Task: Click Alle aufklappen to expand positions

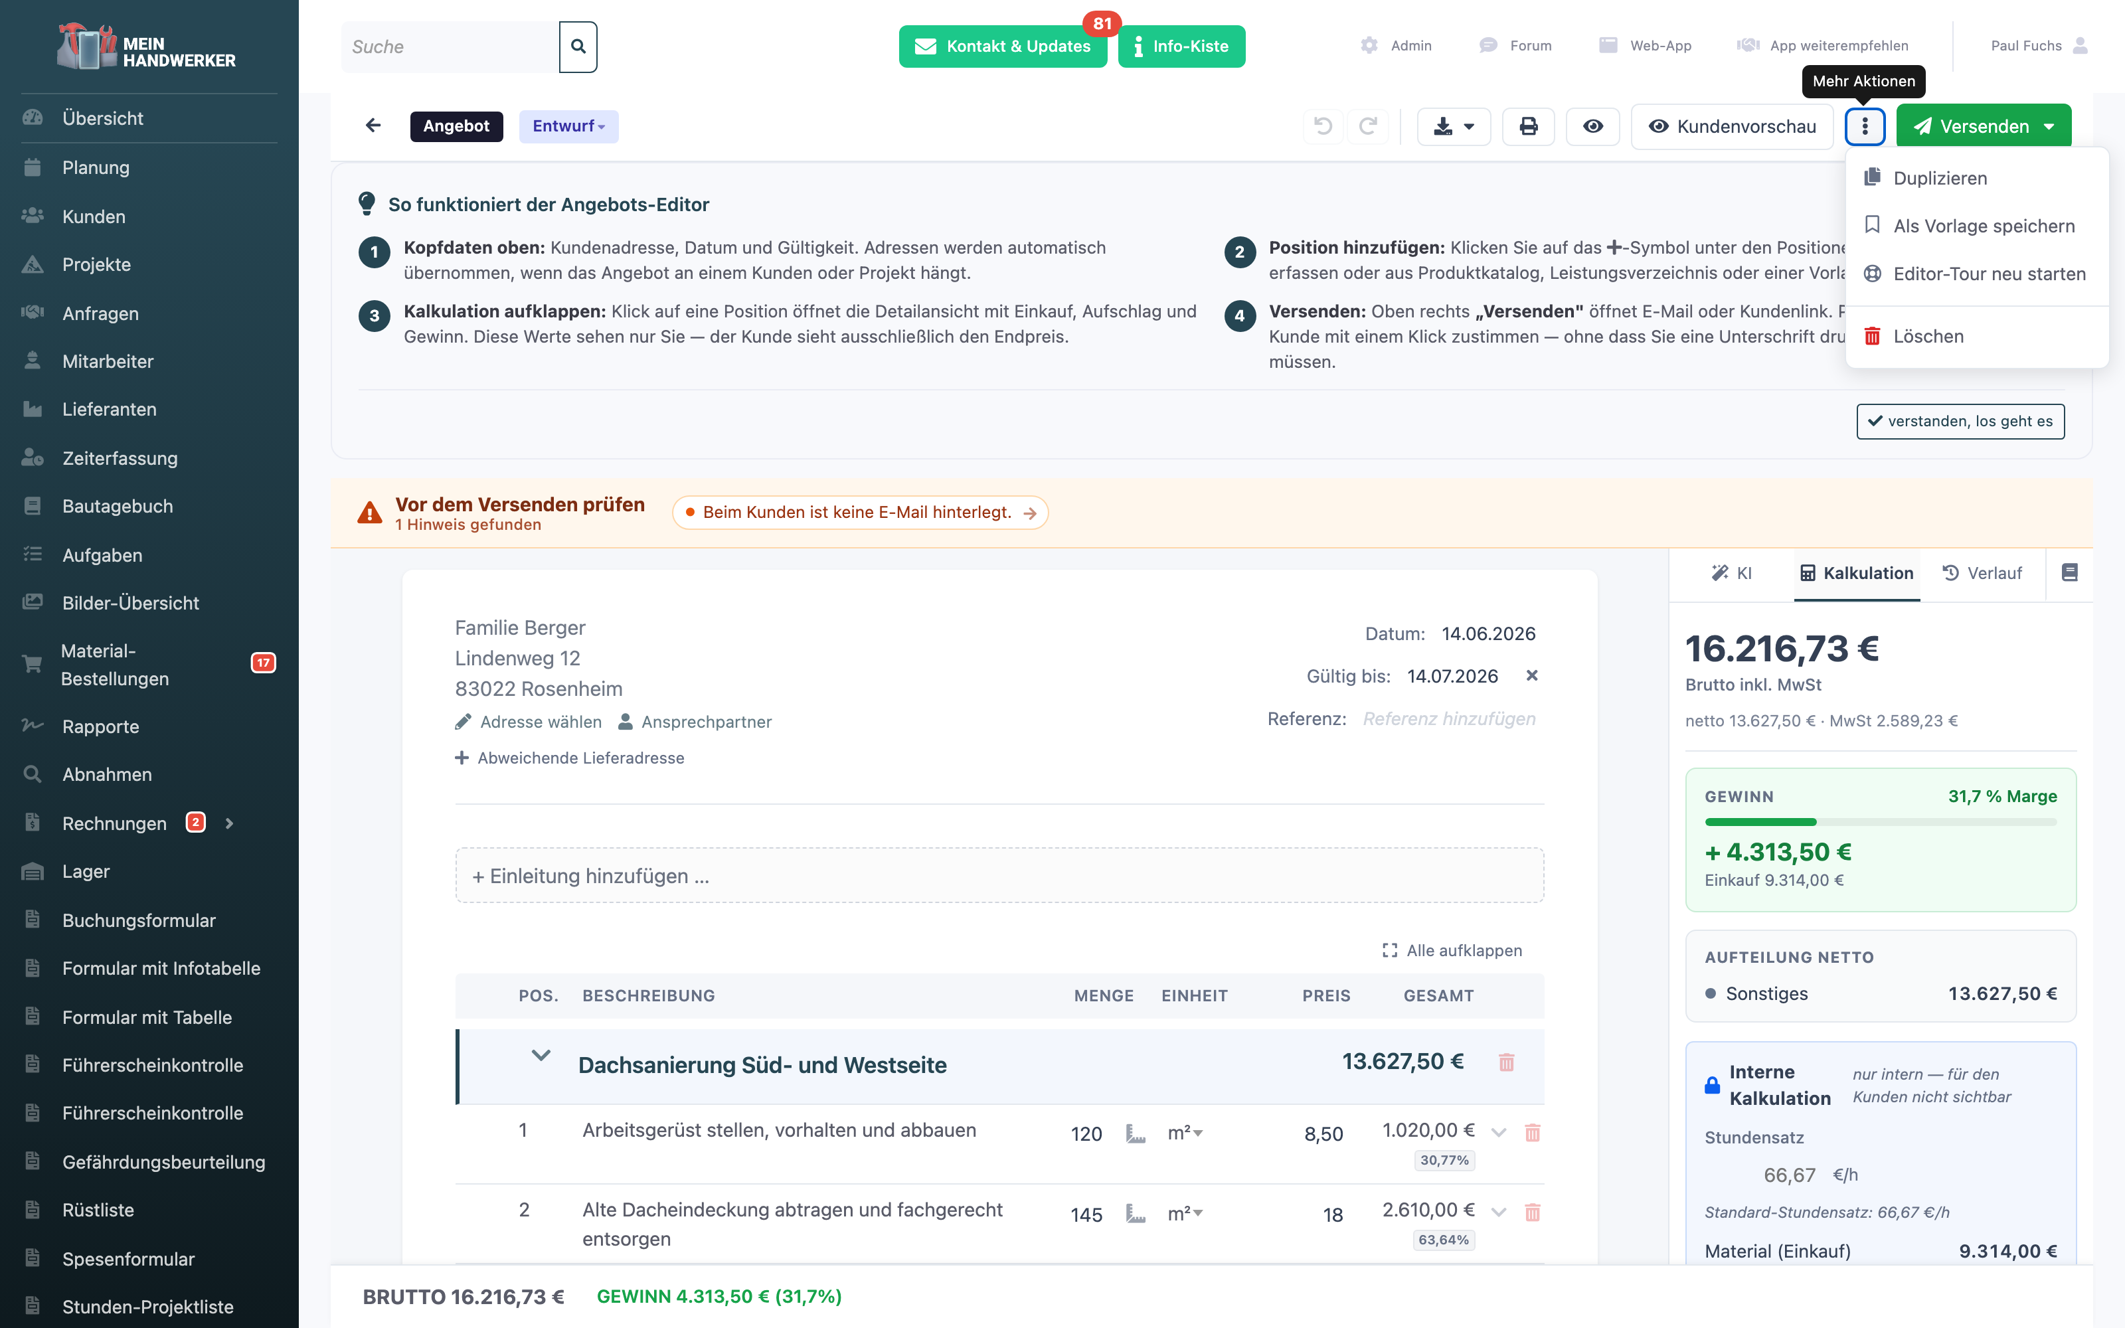Action: pyautogui.click(x=1452, y=950)
